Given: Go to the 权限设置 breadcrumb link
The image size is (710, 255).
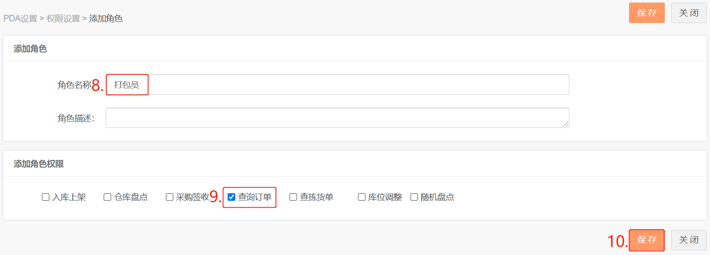Looking at the screenshot, I should point(63,19).
